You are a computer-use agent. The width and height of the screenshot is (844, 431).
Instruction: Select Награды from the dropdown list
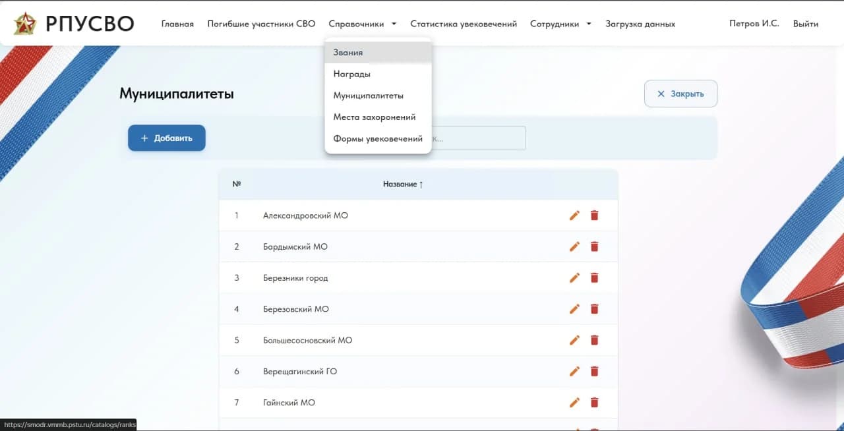click(378, 74)
